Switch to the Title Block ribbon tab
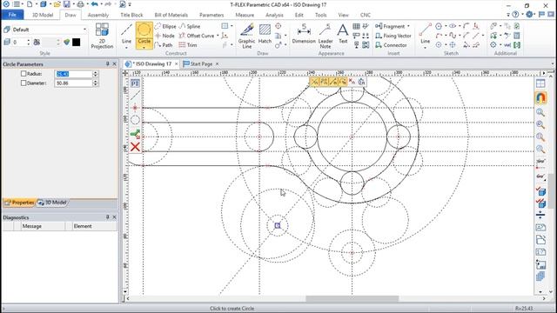 (x=131, y=15)
